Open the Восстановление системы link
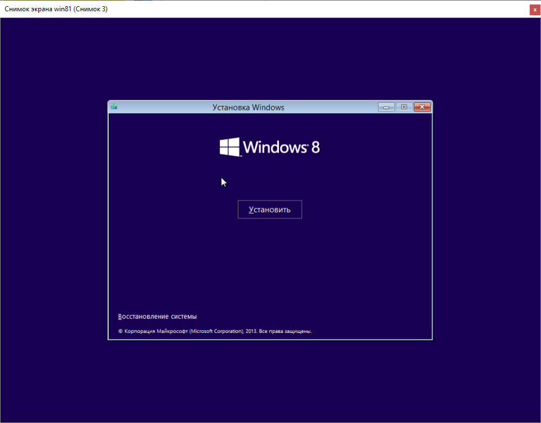 click(157, 317)
